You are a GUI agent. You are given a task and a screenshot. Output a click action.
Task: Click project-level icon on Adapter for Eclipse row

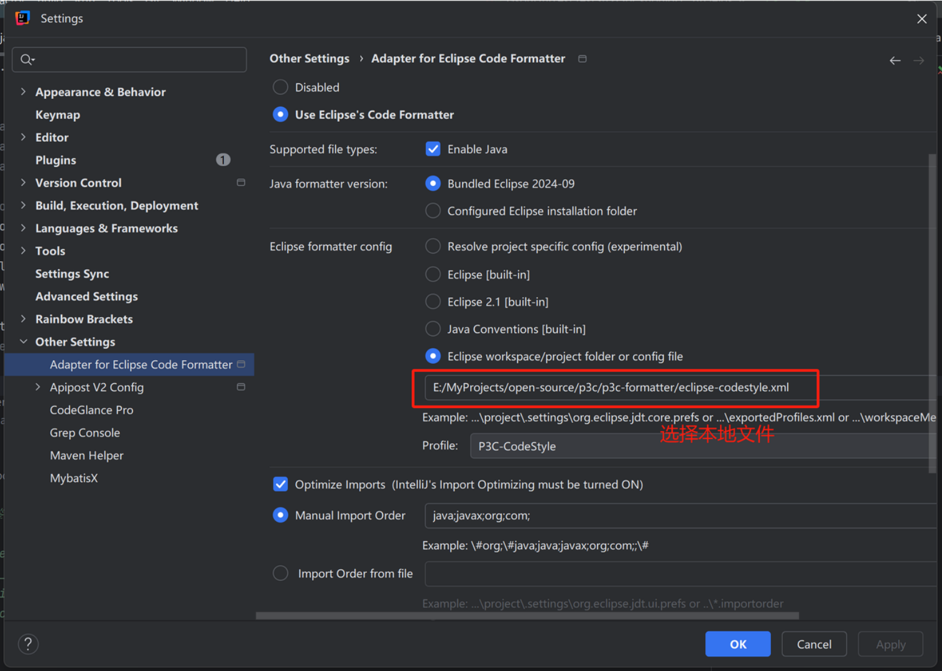tap(241, 364)
